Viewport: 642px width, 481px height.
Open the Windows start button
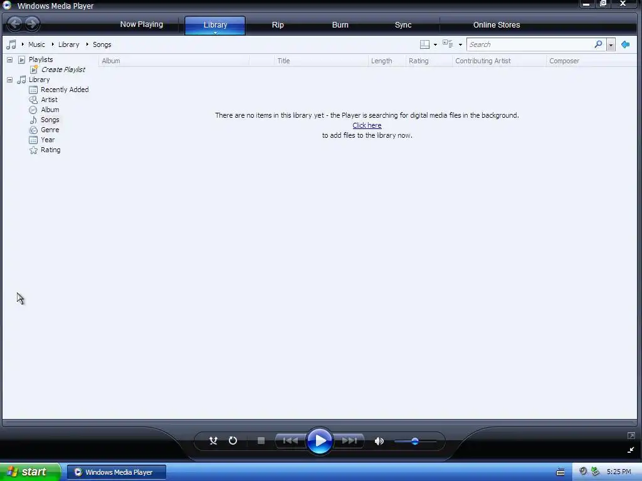(30, 472)
